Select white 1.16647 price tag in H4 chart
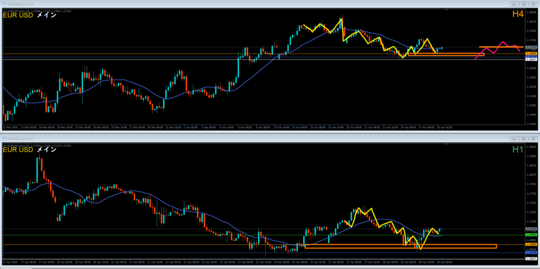This screenshot has width=540, height=269. tap(531, 59)
